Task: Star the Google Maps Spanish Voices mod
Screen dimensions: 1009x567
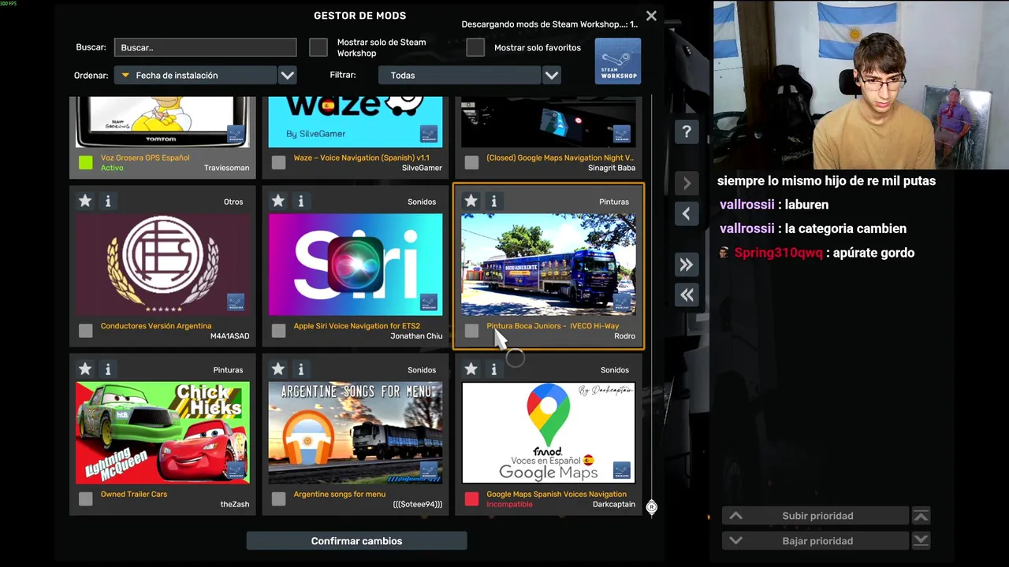Action: [471, 369]
